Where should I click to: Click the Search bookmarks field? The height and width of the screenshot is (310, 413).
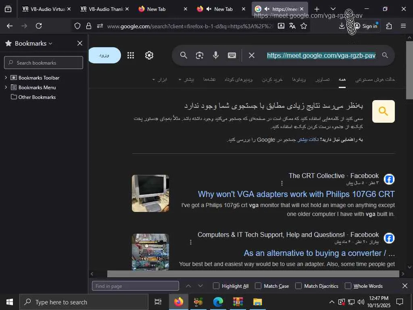(44, 63)
